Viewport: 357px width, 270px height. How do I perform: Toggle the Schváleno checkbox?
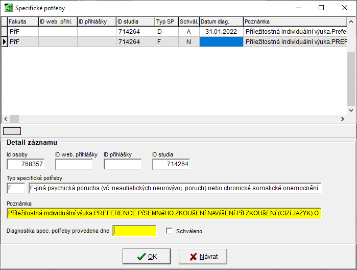click(170, 231)
